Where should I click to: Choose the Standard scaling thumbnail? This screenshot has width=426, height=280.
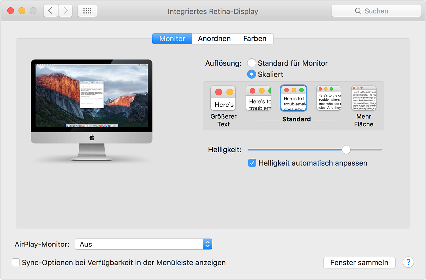pos(294,98)
